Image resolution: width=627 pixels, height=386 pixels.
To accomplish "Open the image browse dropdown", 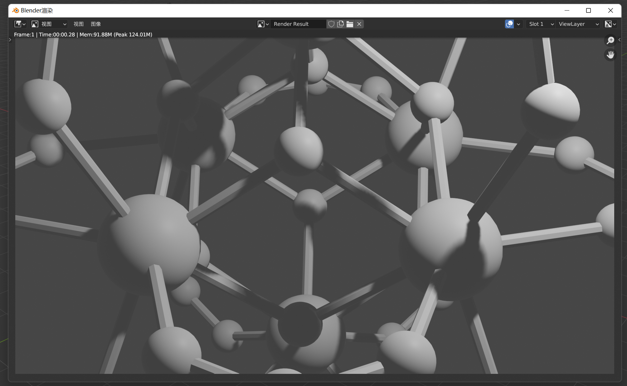I will tap(263, 24).
